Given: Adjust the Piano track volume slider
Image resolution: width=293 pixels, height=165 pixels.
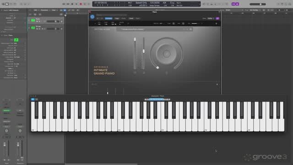Looking at the screenshot, I should click(53, 22).
